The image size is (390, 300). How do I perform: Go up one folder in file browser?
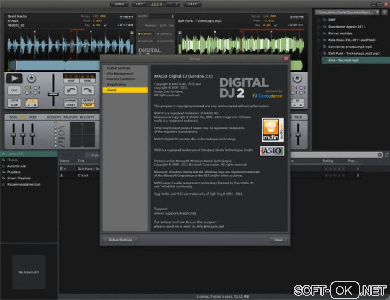coord(385,12)
